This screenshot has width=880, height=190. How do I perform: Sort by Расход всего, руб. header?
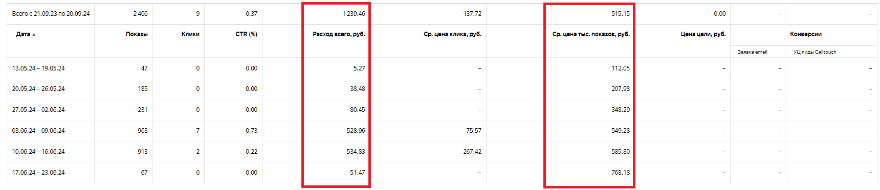click(x=339, y=34)
